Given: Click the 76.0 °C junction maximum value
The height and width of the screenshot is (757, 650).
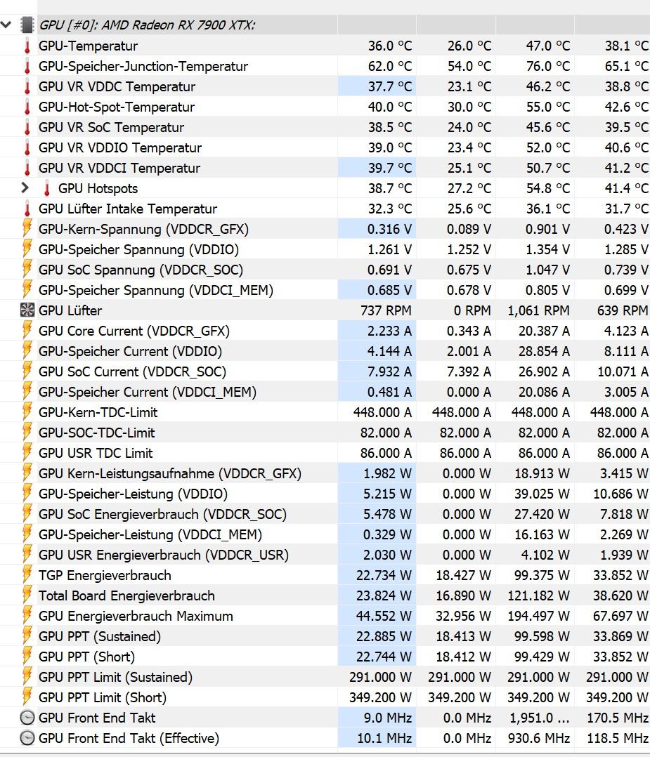Looking at the screenshot, I should pos(548,66).
